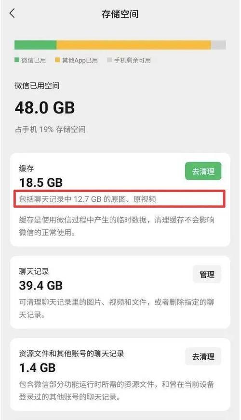Tap the 39.4 GB chat records size

click(41, 285)
